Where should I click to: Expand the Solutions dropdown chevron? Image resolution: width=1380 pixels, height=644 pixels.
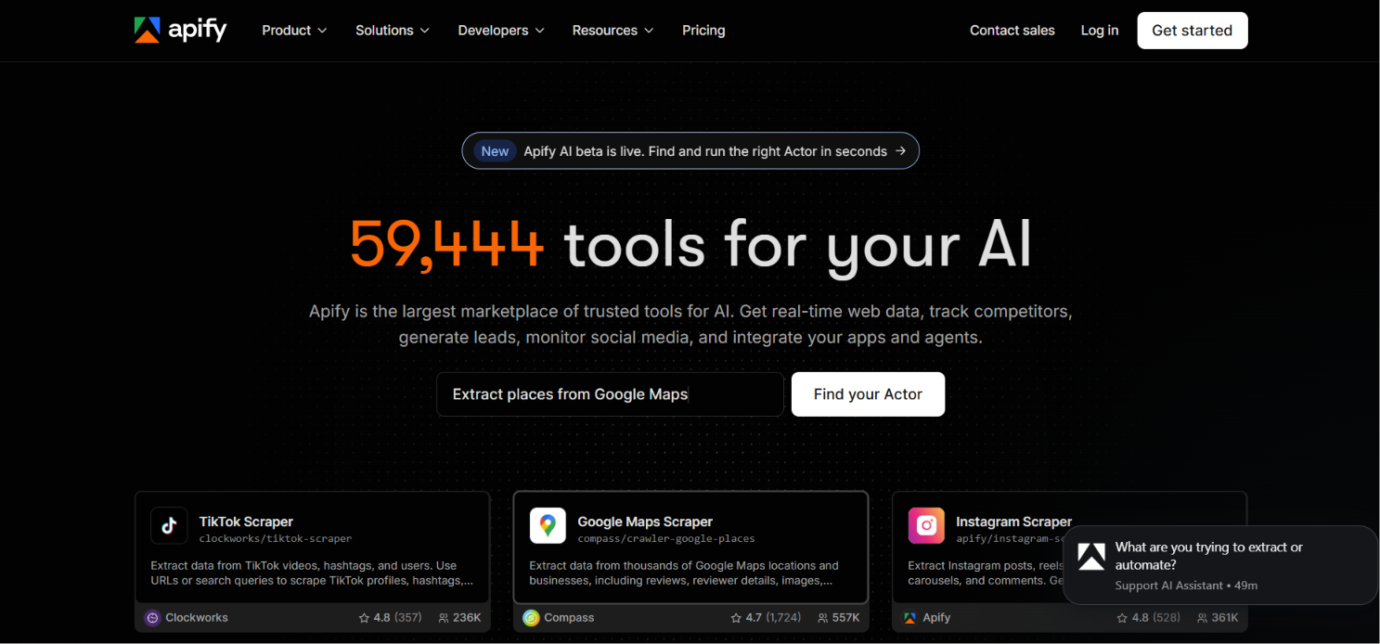pos(425,31)
